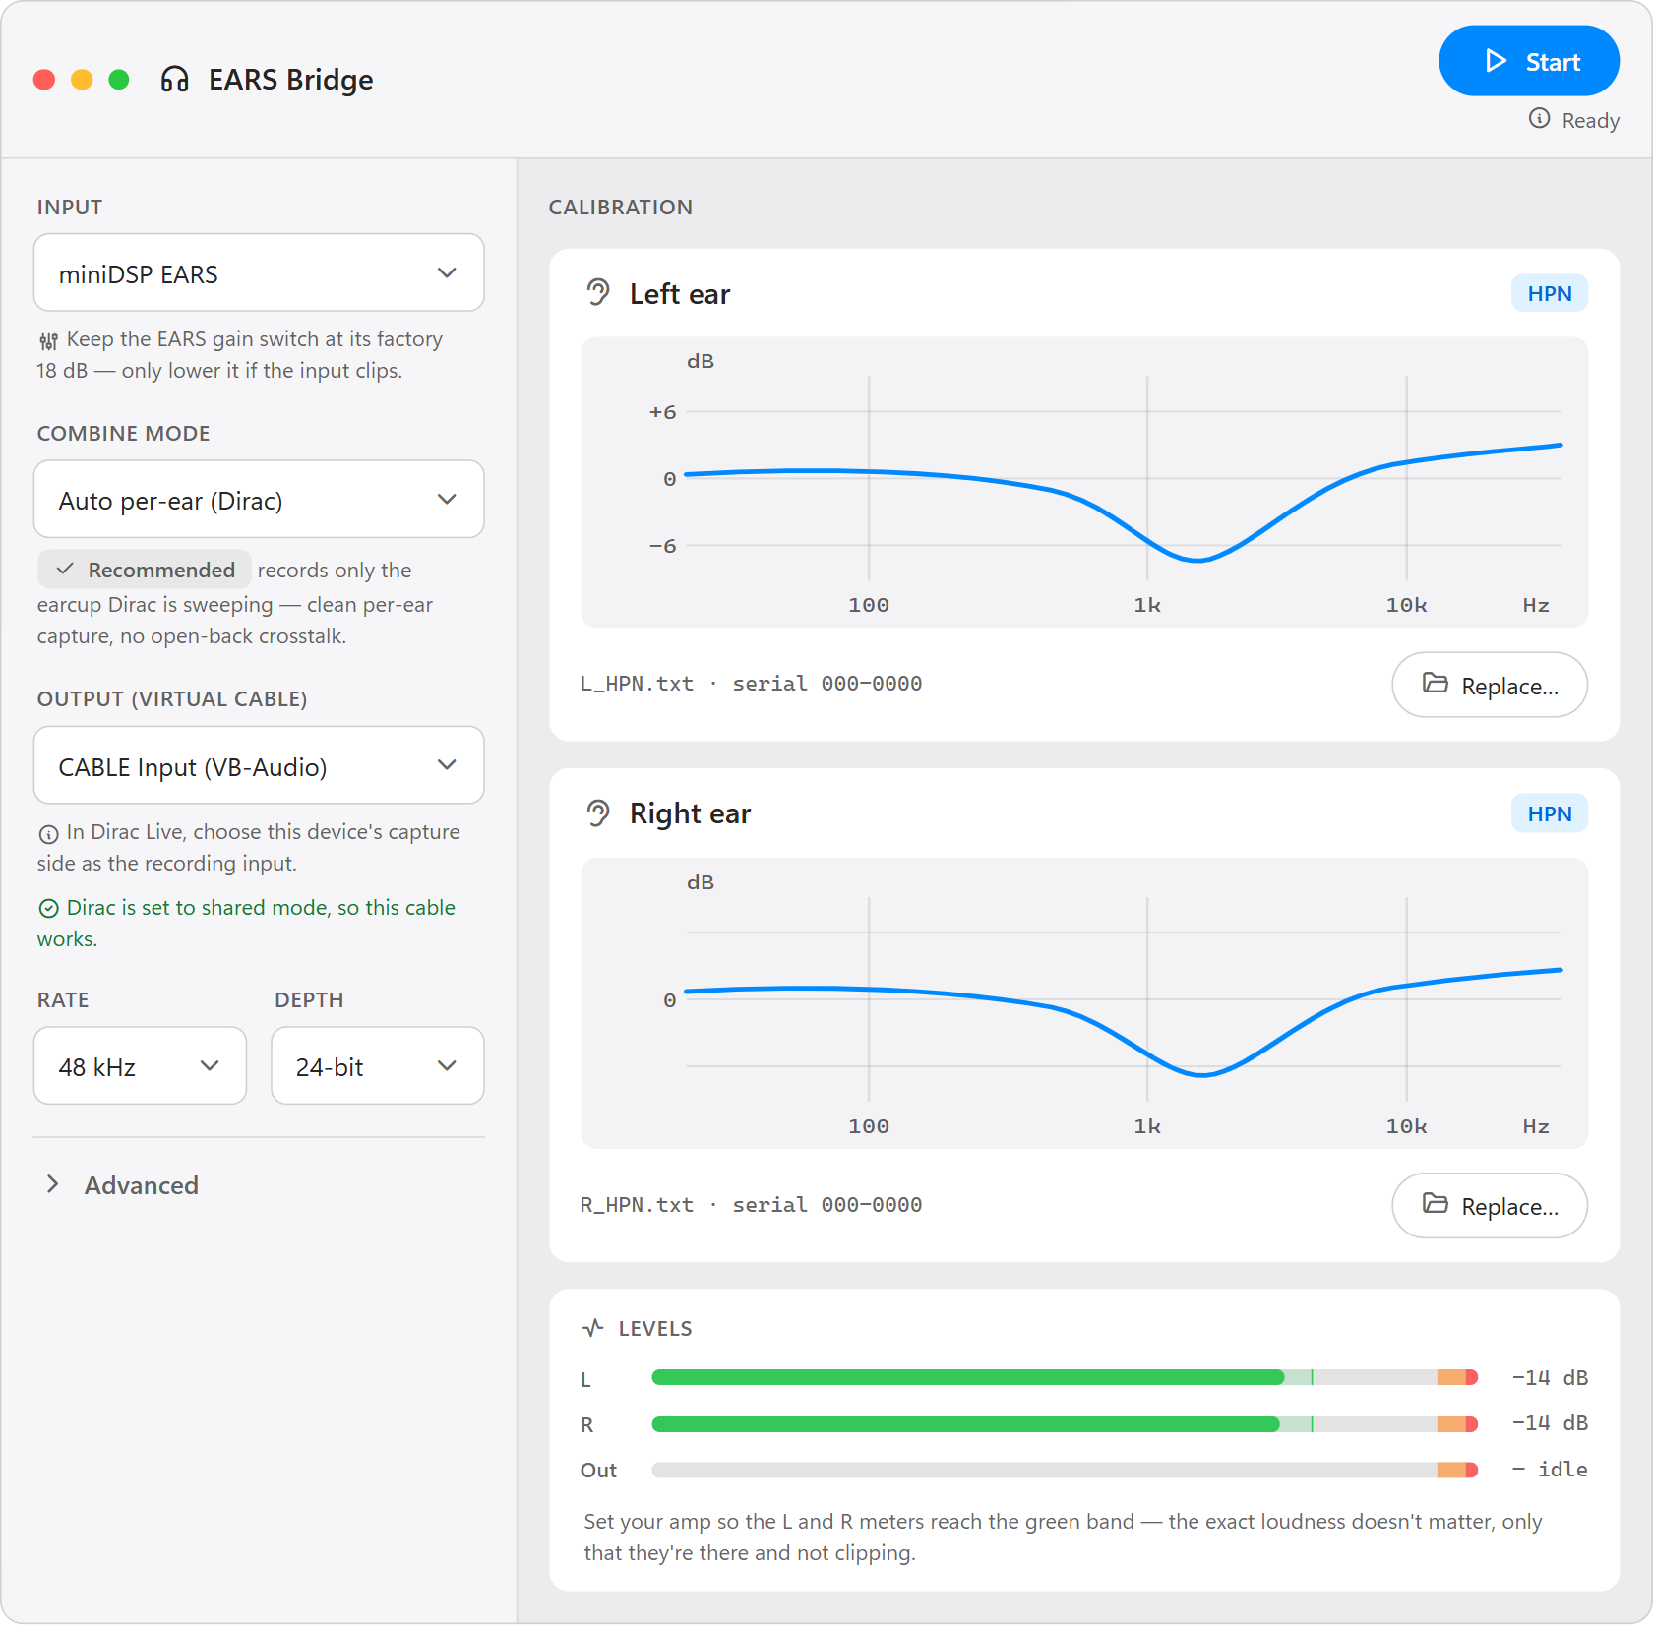Click the headphones icon beside EARS Bridge

click(x=174, y=80)
